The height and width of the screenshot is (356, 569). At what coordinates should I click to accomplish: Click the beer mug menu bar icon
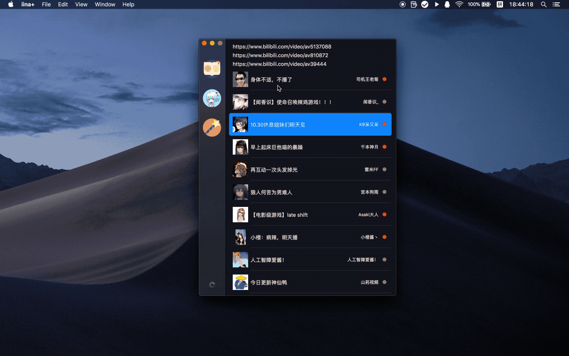pos(413,4)
